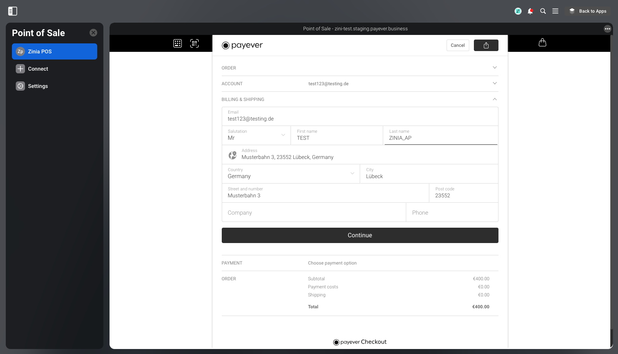Click the Subtotal €400.00 value

point(481,279)
